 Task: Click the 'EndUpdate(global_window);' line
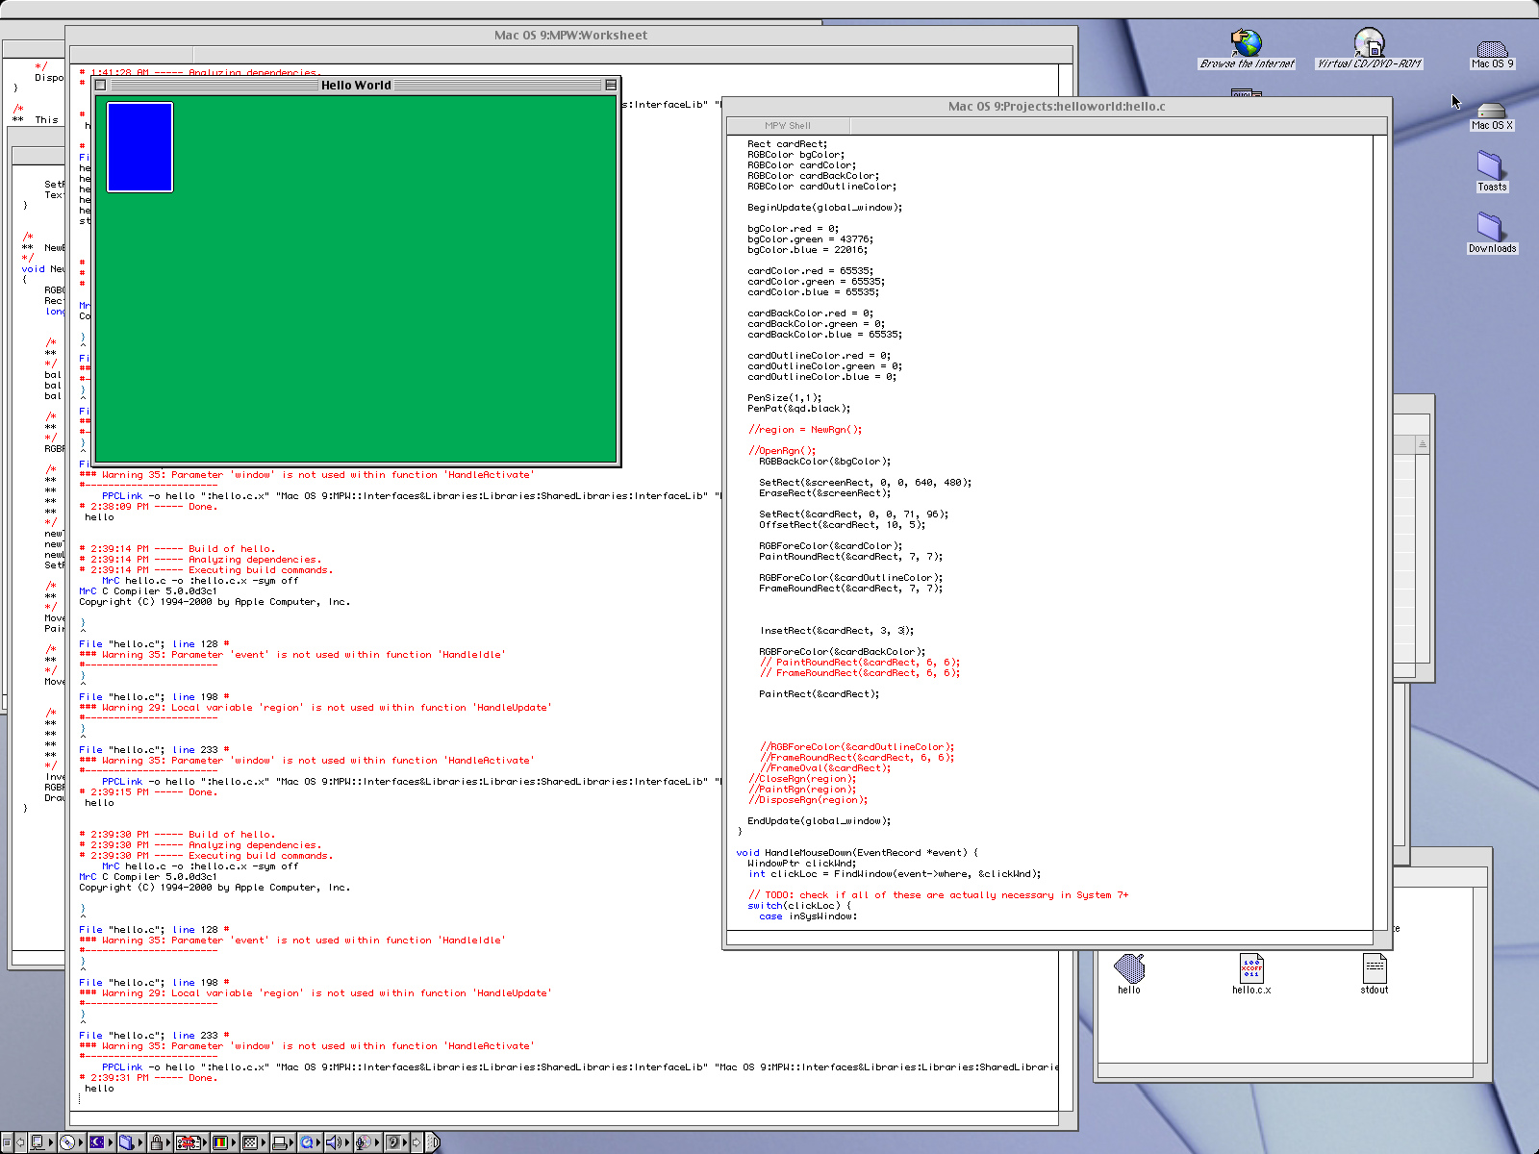pyautogui.click(x=819, y=821)
